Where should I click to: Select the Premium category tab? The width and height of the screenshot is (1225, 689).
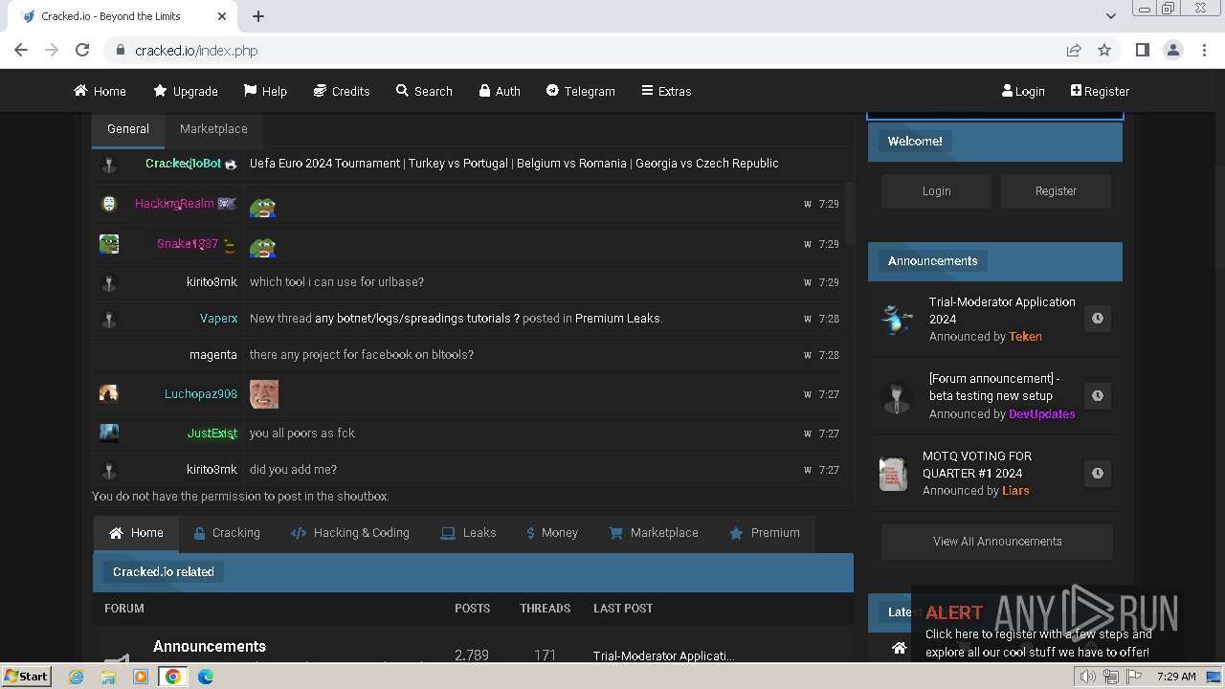765,533
